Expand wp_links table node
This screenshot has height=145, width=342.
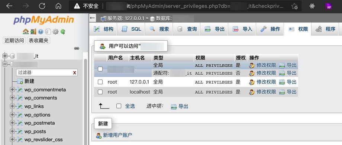tap(12, 107)
